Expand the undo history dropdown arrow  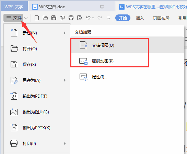(93, 18)
